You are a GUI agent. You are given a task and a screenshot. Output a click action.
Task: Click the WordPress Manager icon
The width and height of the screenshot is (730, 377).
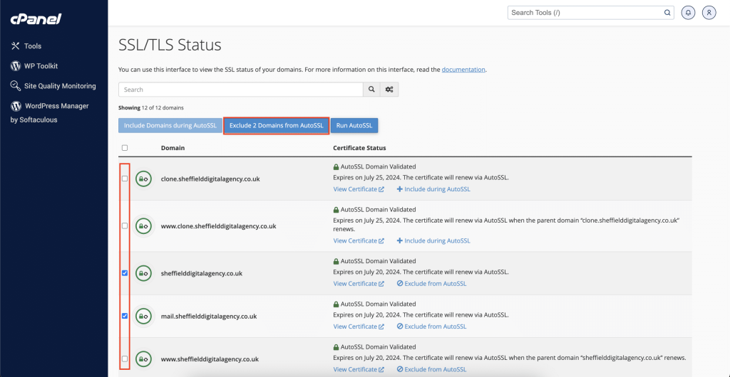pos(16,106)
